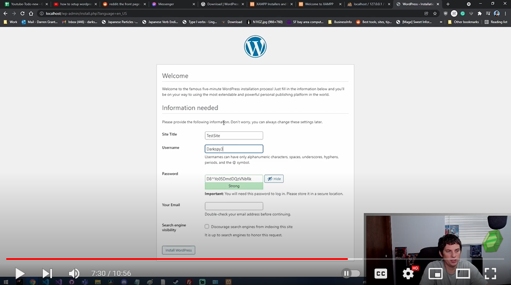Open the BusinessInfo bookmark folder
Screen dimensions: 511x285
point(340,22)
